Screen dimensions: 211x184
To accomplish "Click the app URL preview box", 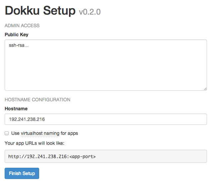I will (106, 156).
